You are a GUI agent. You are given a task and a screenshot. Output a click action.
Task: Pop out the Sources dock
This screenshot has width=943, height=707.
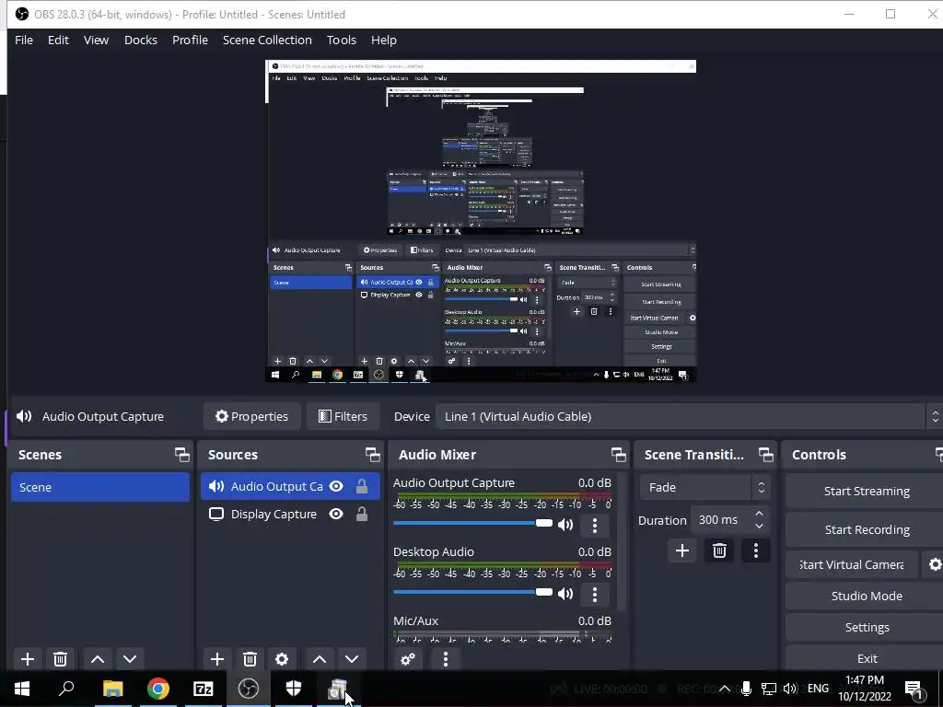[x=373, y=455]
